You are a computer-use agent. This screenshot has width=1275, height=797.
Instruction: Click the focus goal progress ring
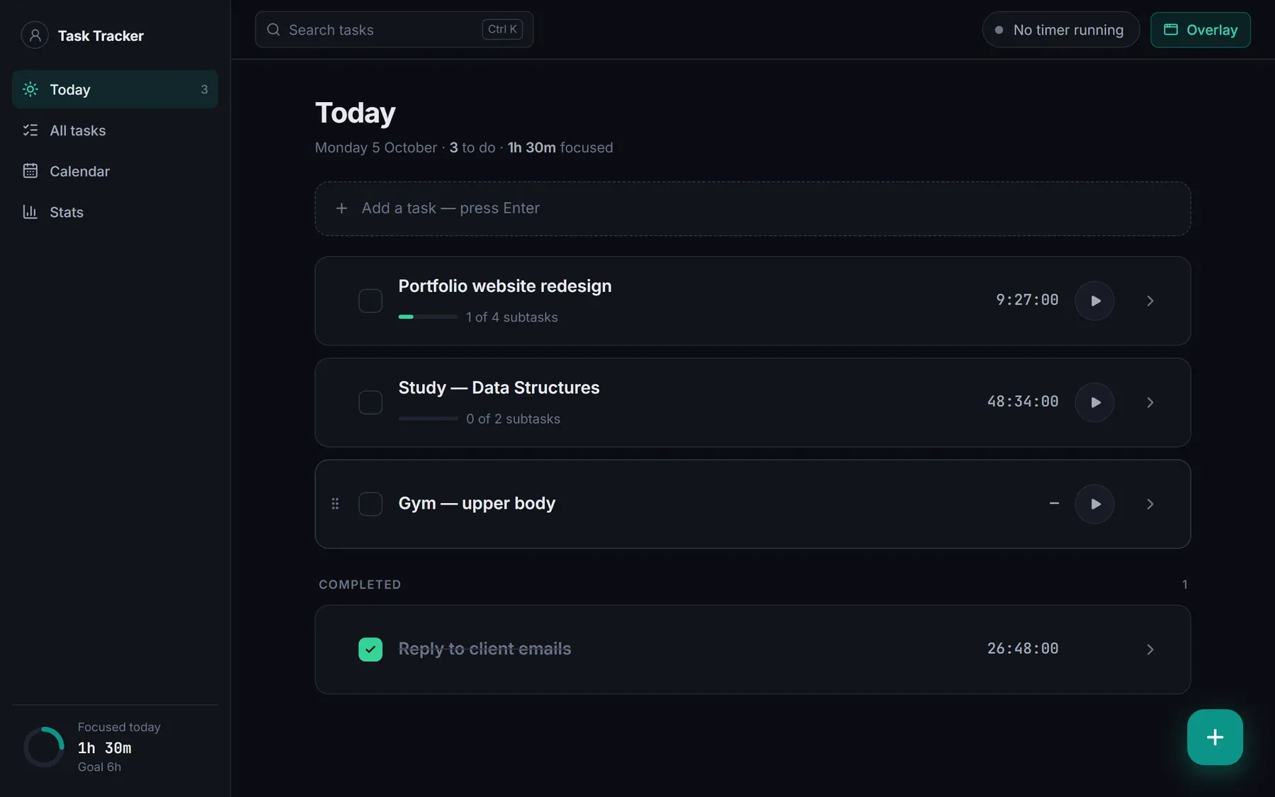tap(44, 747)
